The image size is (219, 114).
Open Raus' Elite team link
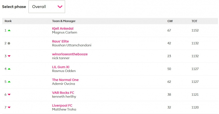[x=60, y=41]
